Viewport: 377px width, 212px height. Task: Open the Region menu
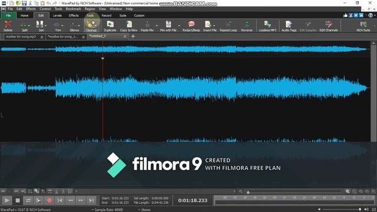pos(90,9)
